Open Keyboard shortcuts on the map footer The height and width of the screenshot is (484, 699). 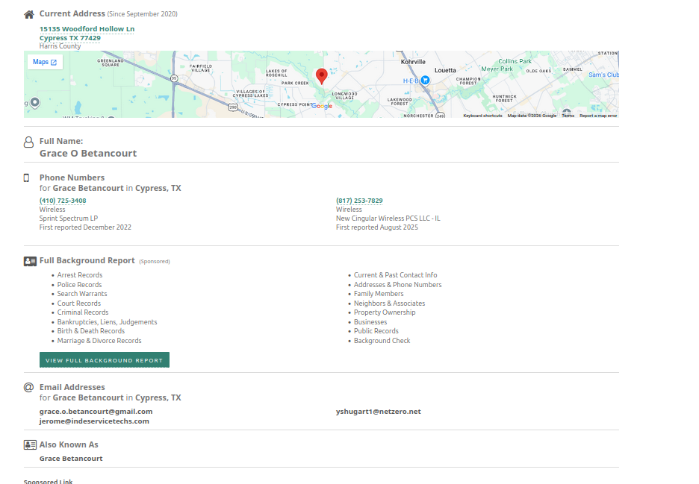pyautogui.click(x=482, y=116)
